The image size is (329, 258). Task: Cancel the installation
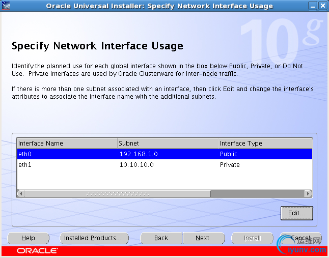(x=300, y=238)
